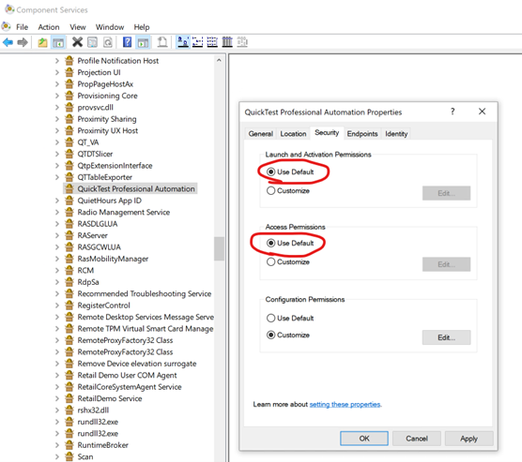
Task: Click the black X Delete icon
Action: point(77,42)
